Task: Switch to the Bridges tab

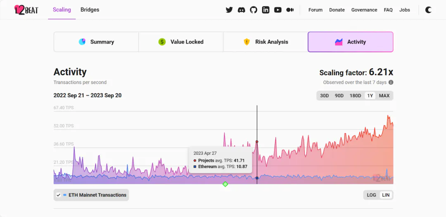Action: (x=90, y=9)
